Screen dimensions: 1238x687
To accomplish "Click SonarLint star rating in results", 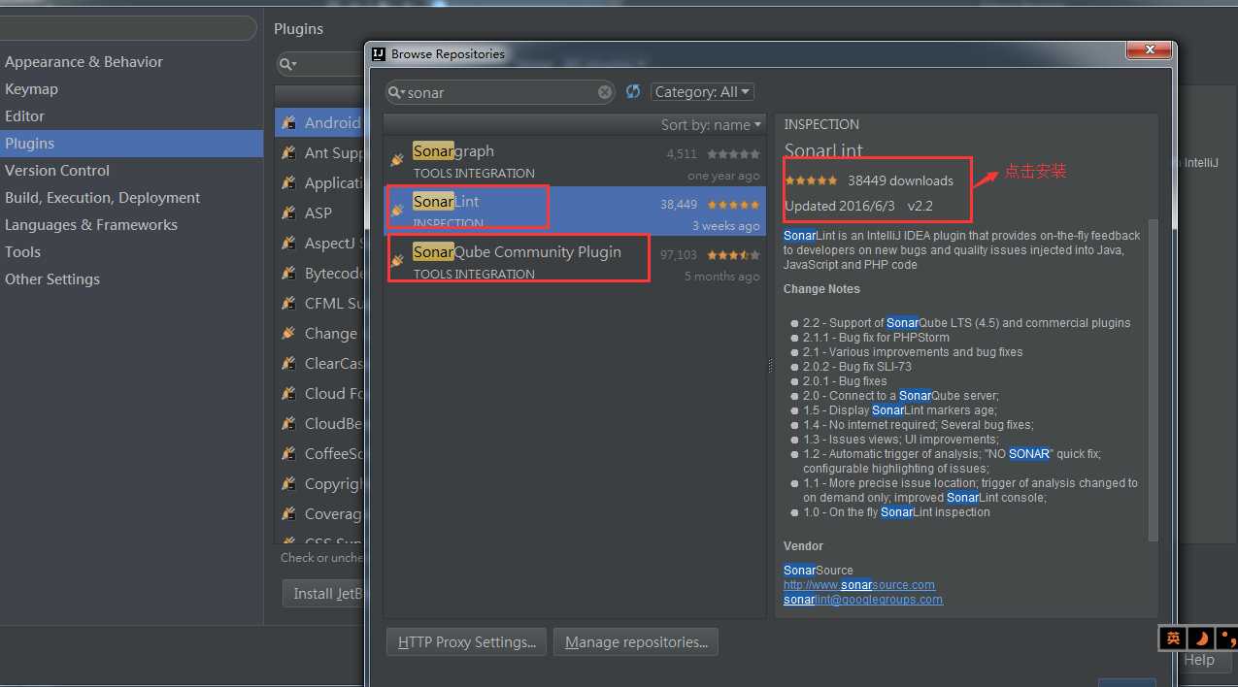I will click(x=733, y=205).
